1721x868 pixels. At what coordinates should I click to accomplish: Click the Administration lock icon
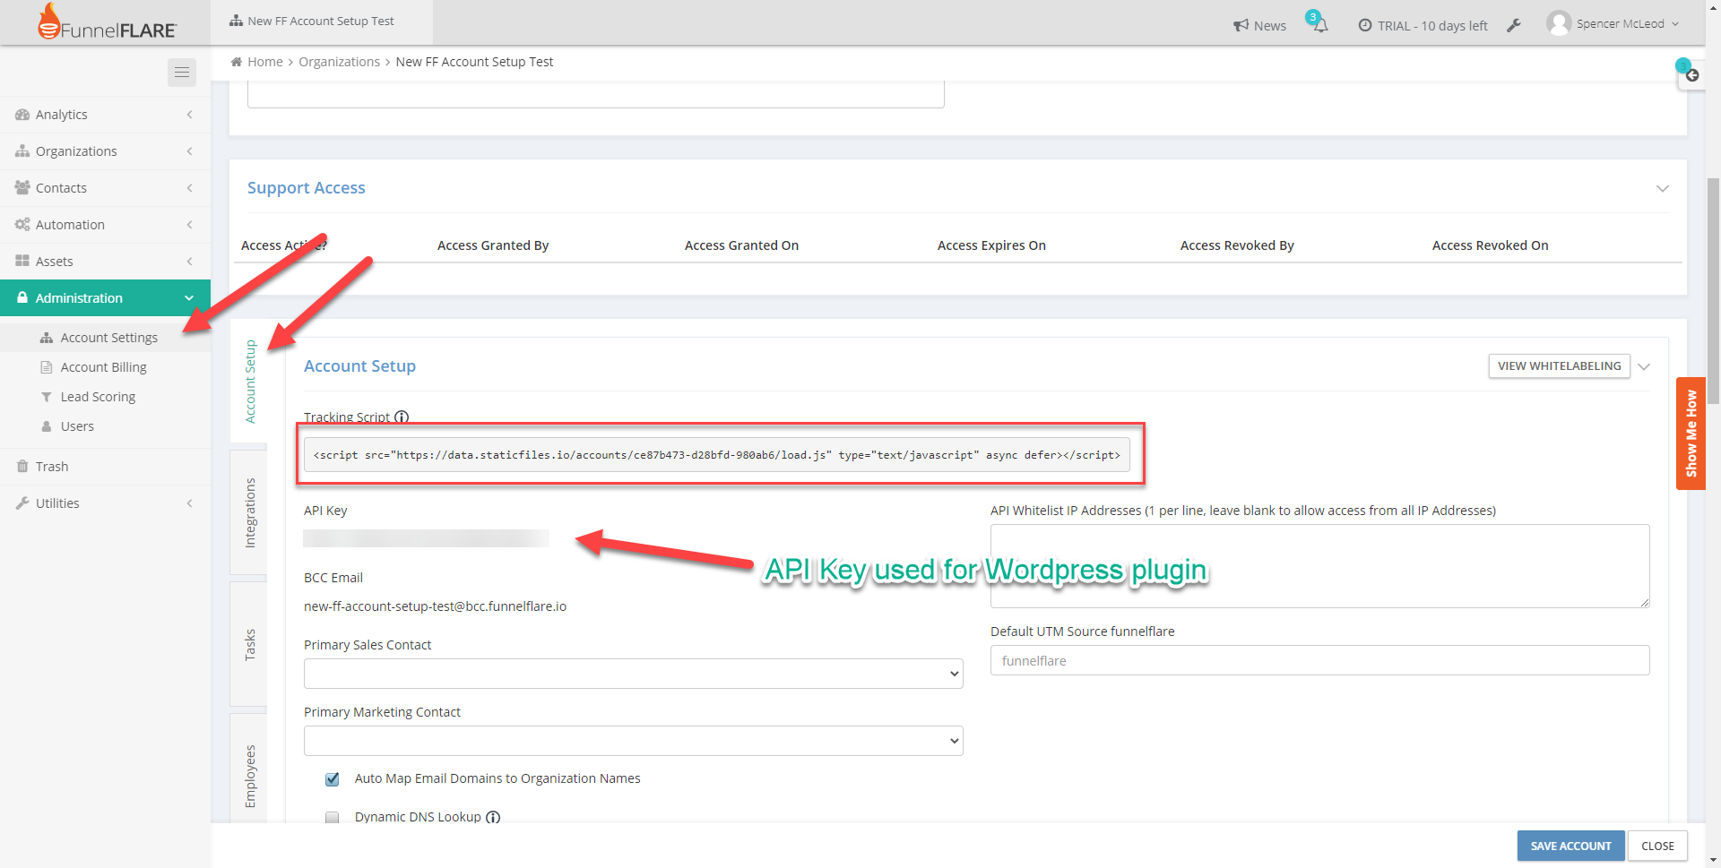pos(22,297)
